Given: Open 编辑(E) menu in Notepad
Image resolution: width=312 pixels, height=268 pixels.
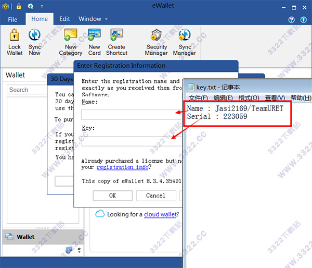Looking at the screenshot, I should point(223,98).
